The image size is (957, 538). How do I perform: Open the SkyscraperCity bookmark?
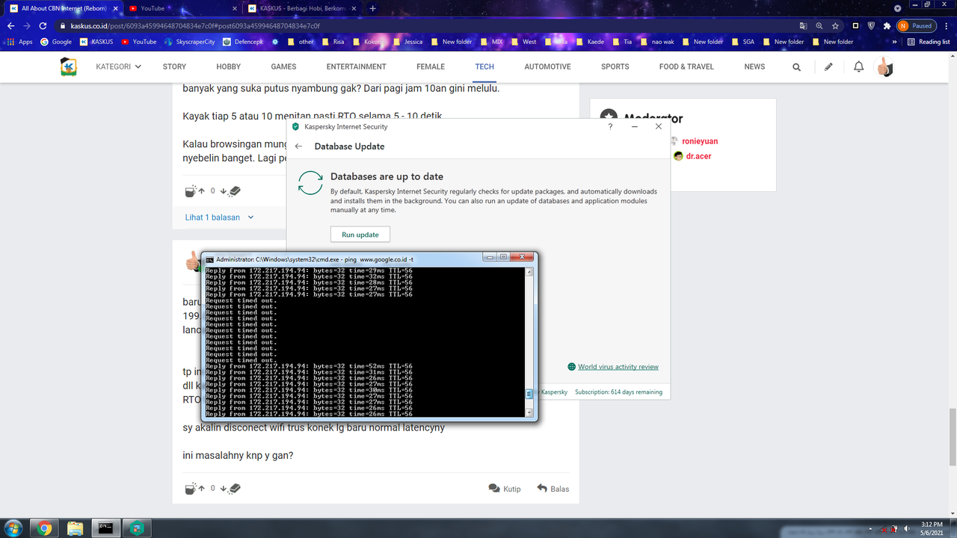190,42
